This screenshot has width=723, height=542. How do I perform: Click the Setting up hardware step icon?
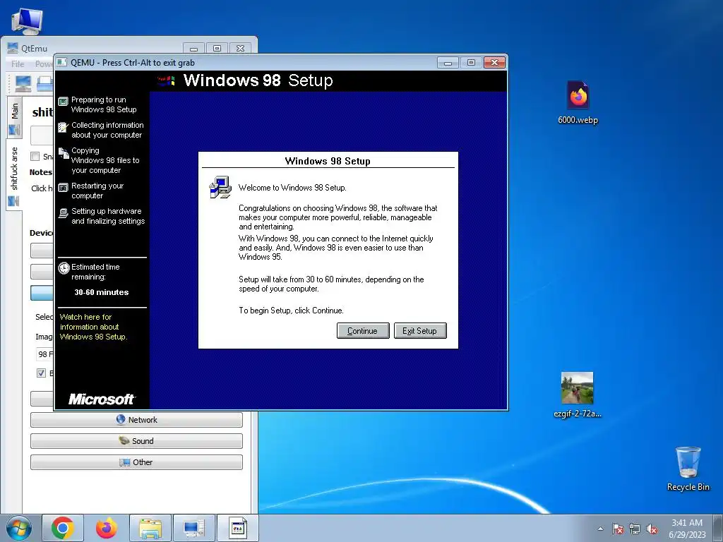tap(63, 213)
